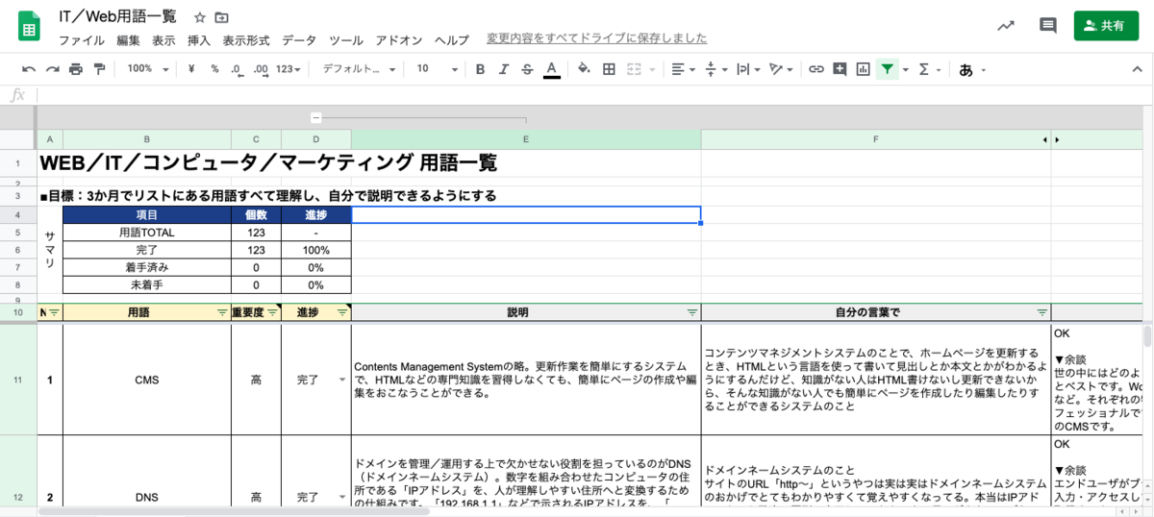Insert a chart from the toolbar
The image size is (1154, 517).
pyautogui.click(x=863, y=69)
